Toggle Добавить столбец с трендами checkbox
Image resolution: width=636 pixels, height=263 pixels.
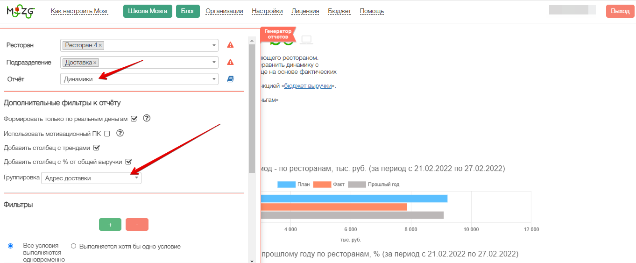point(97,148)
